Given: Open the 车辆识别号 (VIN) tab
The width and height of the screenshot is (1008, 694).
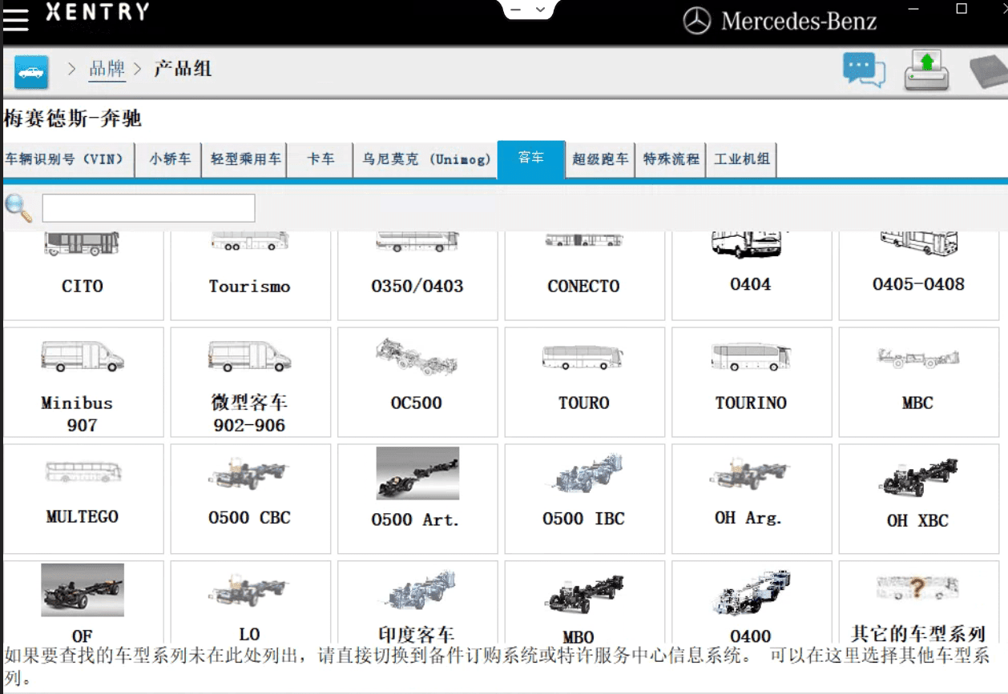Looking at the screenshot, I should tap(67, 159).
